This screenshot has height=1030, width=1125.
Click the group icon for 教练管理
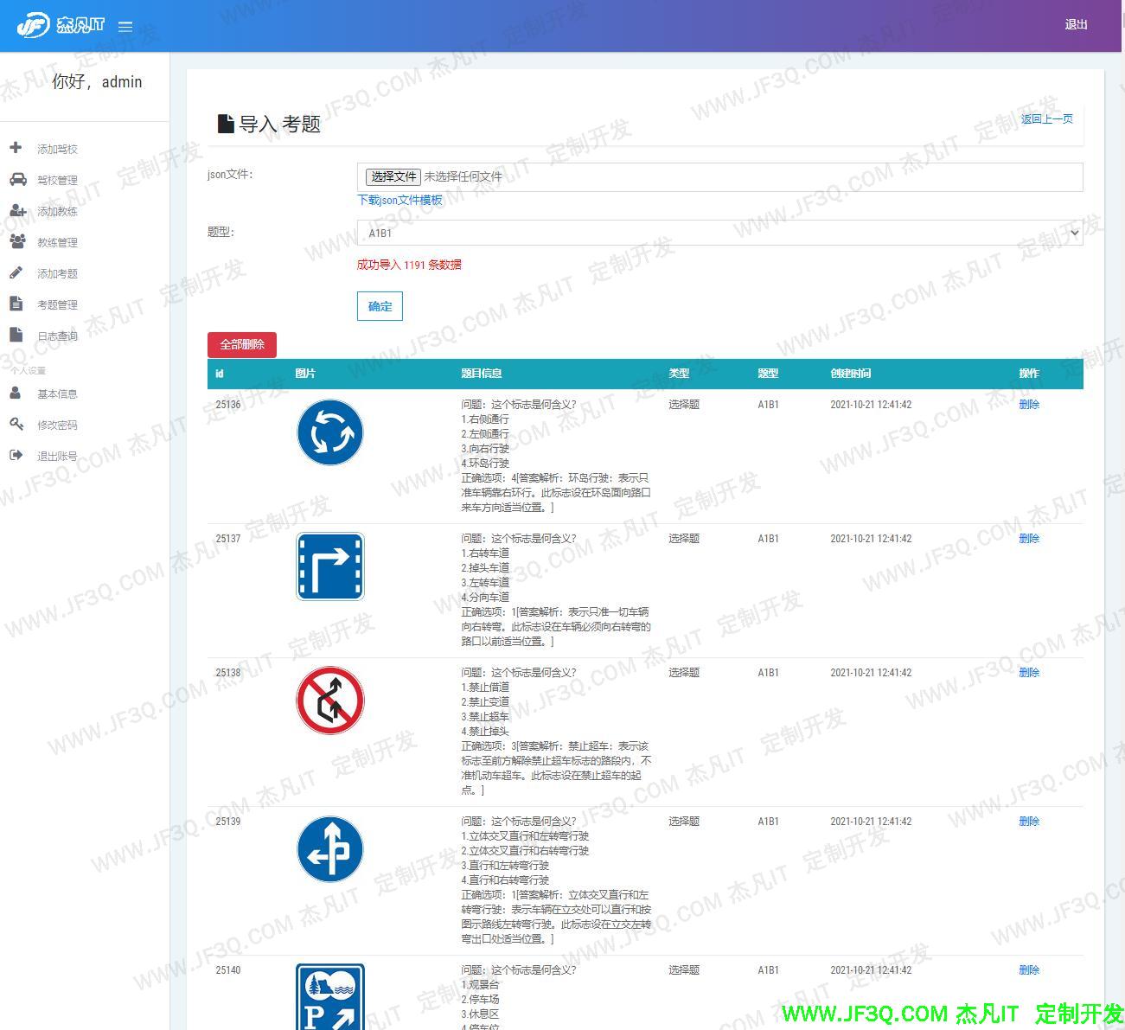pos(17,241)
